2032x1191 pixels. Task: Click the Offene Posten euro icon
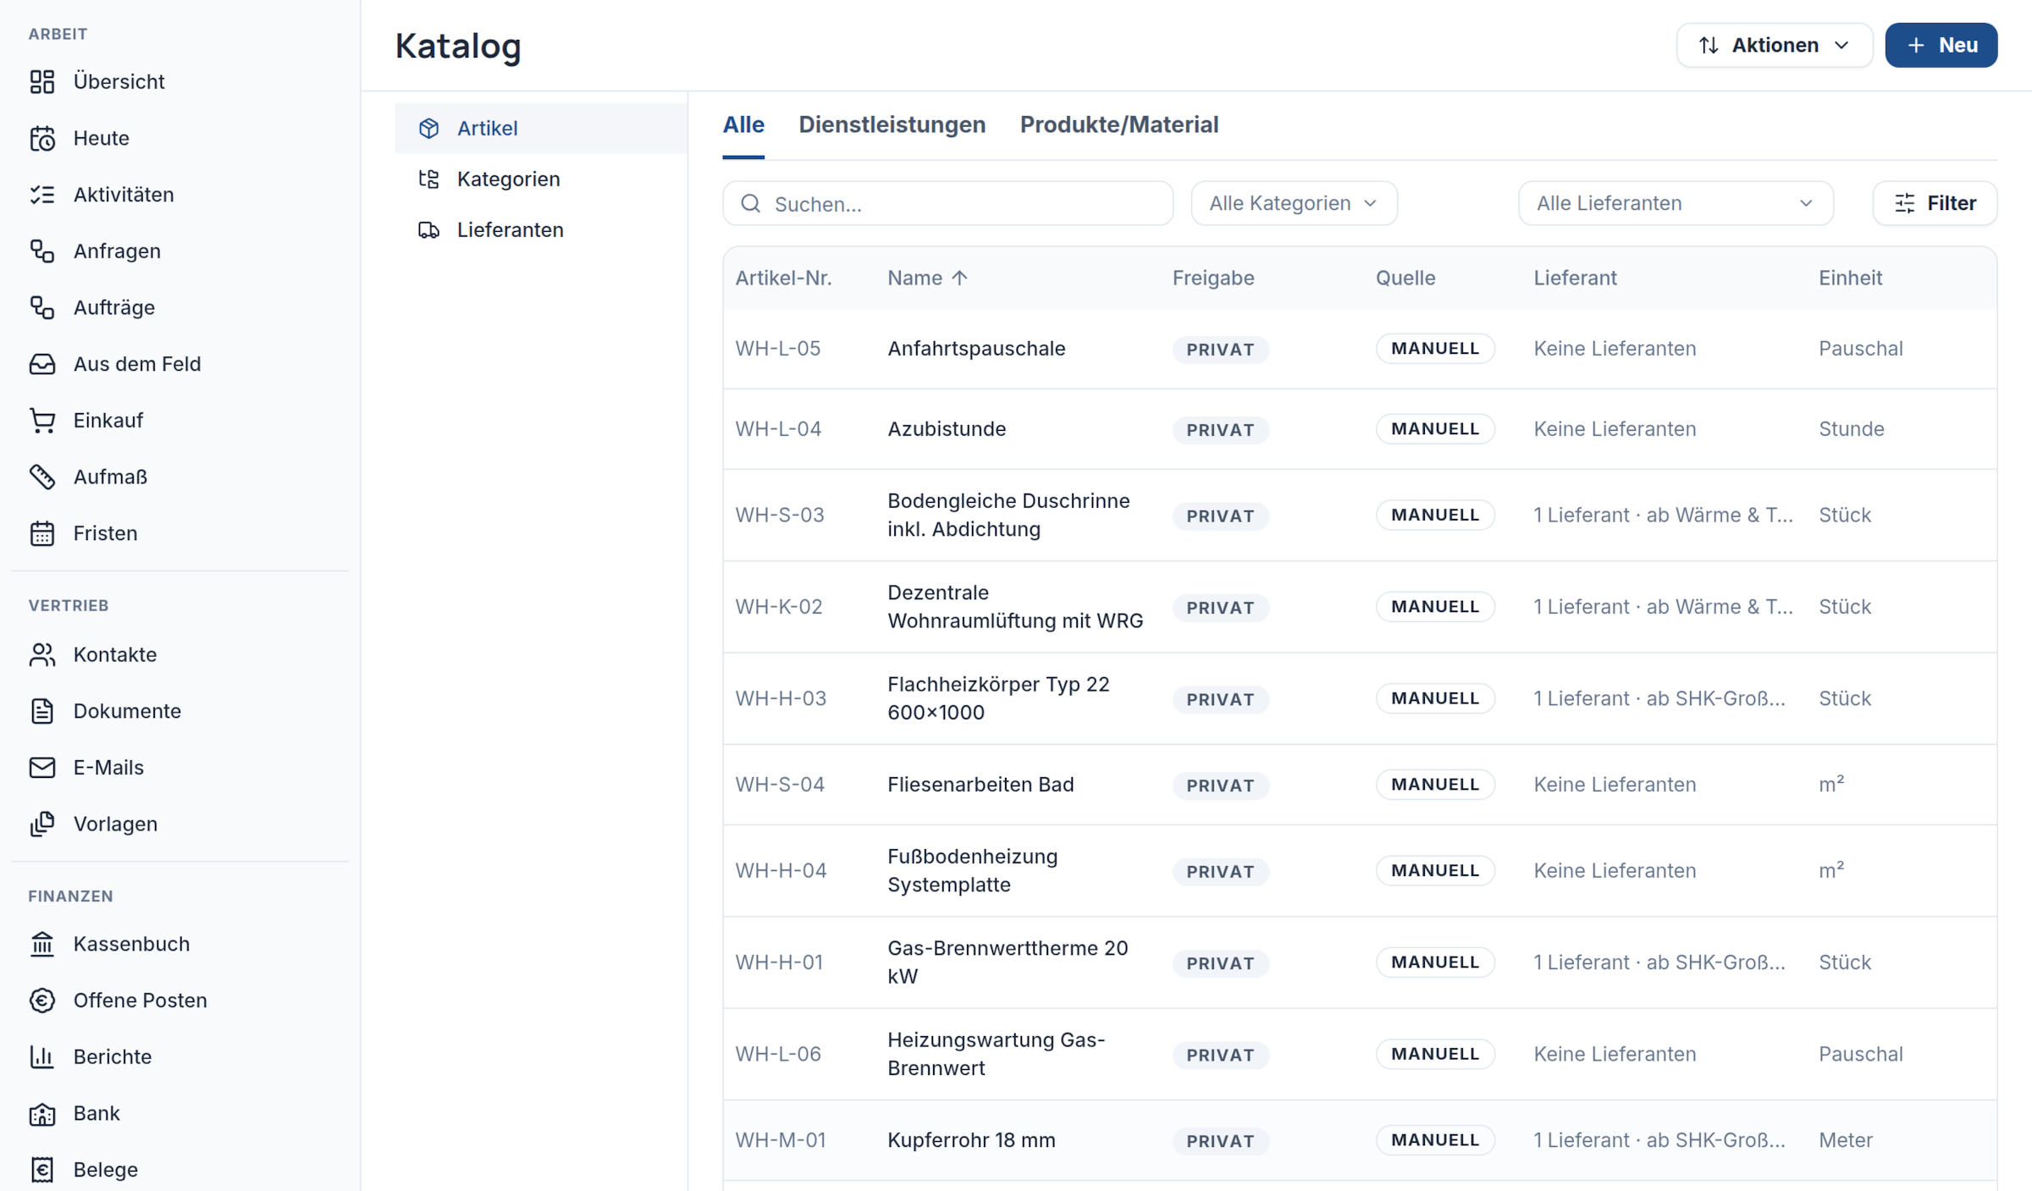click(x=42, y=1001)
